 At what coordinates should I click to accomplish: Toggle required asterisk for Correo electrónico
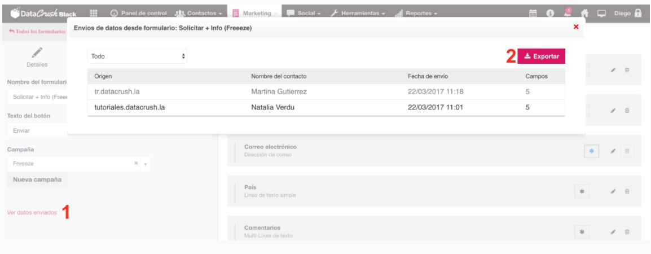click(x=591, y=151)
